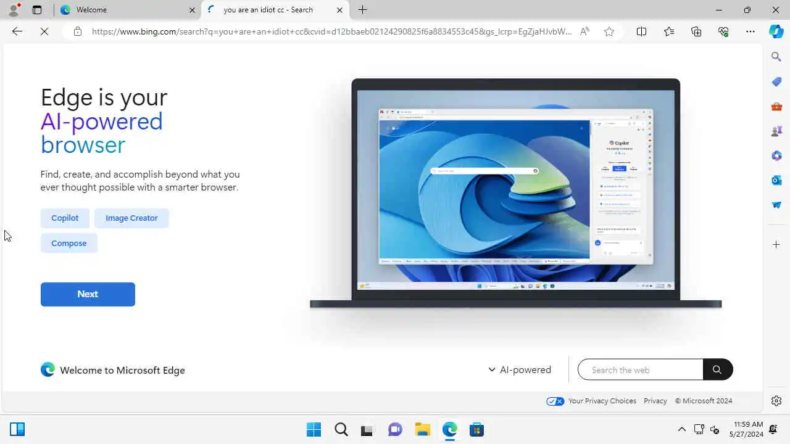The width and height of the screenshot is (790, 444).
Task: Open the tab actions menu icon
Action: (37, 10)
